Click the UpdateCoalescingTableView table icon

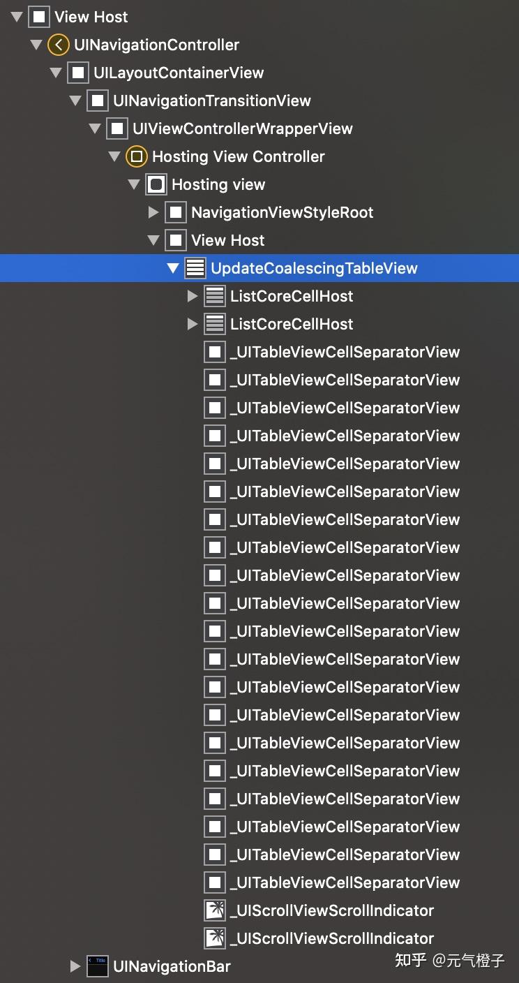(x=195, y=269)
